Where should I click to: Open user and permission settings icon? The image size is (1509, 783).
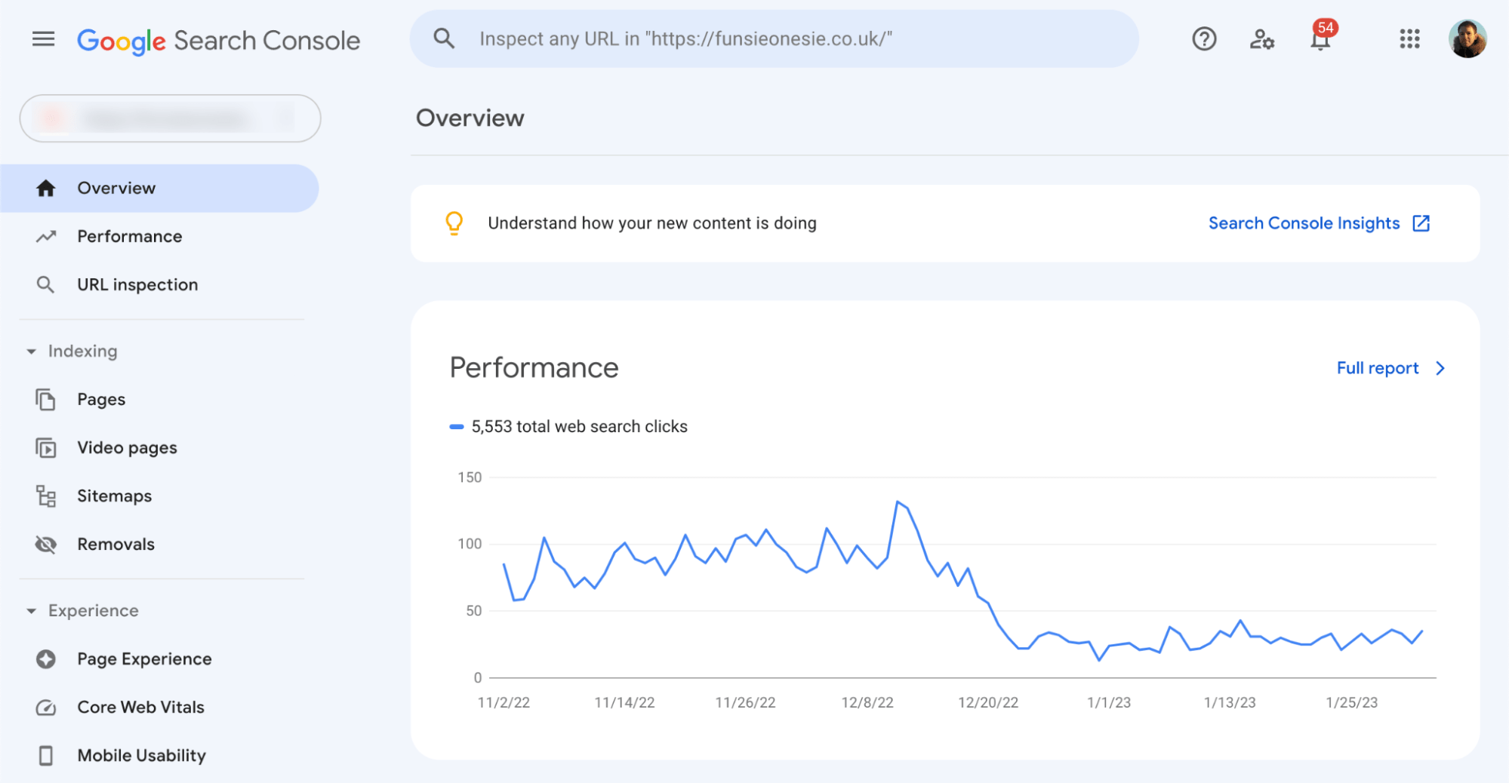[x=1261, y=40]
